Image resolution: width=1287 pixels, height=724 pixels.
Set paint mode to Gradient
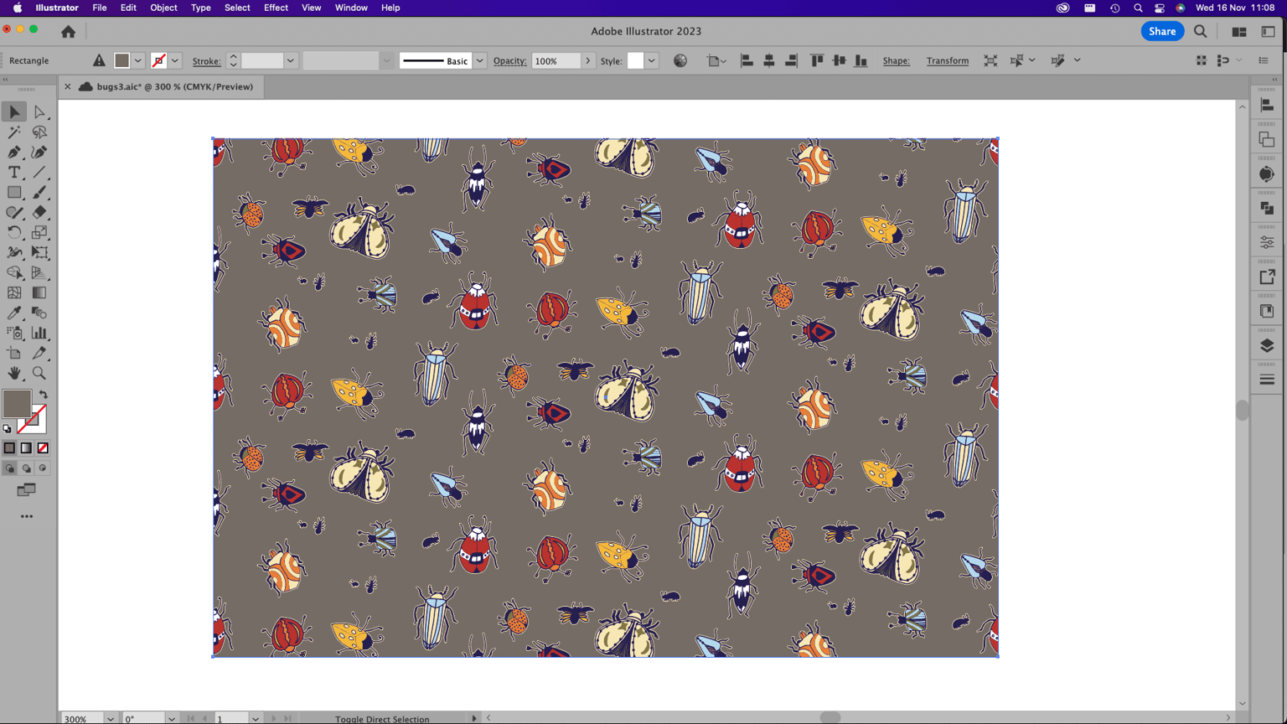click(x=27, y=448)
